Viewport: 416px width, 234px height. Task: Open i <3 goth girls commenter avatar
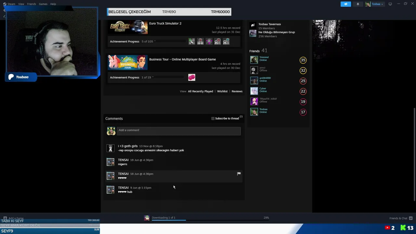(110, 148)
